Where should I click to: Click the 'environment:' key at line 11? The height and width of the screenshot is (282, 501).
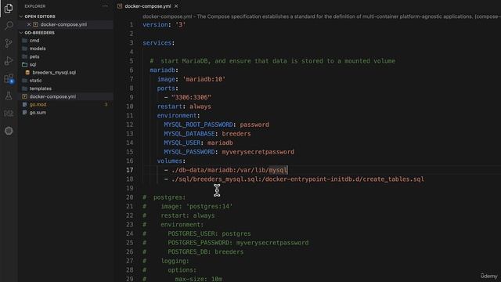[178, 115]
